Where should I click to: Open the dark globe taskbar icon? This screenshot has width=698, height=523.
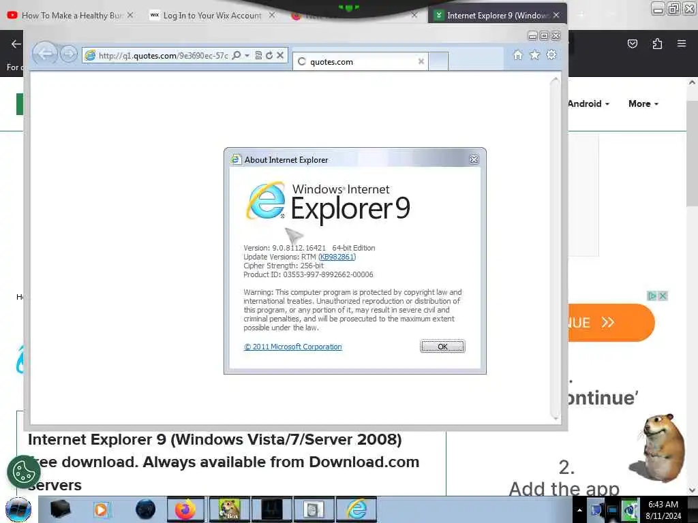tap(145, 509)
